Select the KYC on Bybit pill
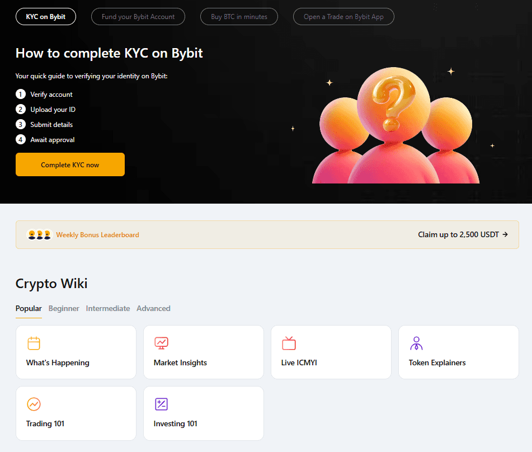This screenshot has height=452, width=532. (45, 16)
